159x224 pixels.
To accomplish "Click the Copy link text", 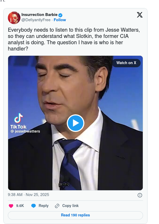I will coord(70,206).
